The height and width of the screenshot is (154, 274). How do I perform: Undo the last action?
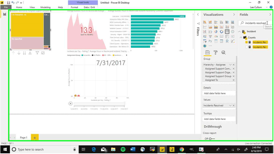(x=13, y=3)
